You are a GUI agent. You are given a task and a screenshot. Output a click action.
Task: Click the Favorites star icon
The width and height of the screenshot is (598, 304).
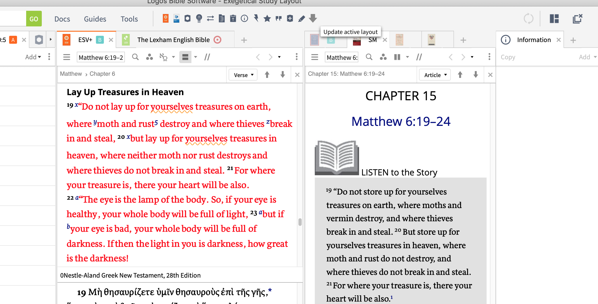coord(267,19)
